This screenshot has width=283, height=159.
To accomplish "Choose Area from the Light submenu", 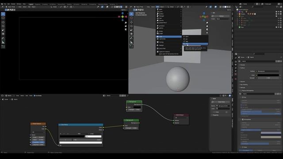I will pos(195,44).
